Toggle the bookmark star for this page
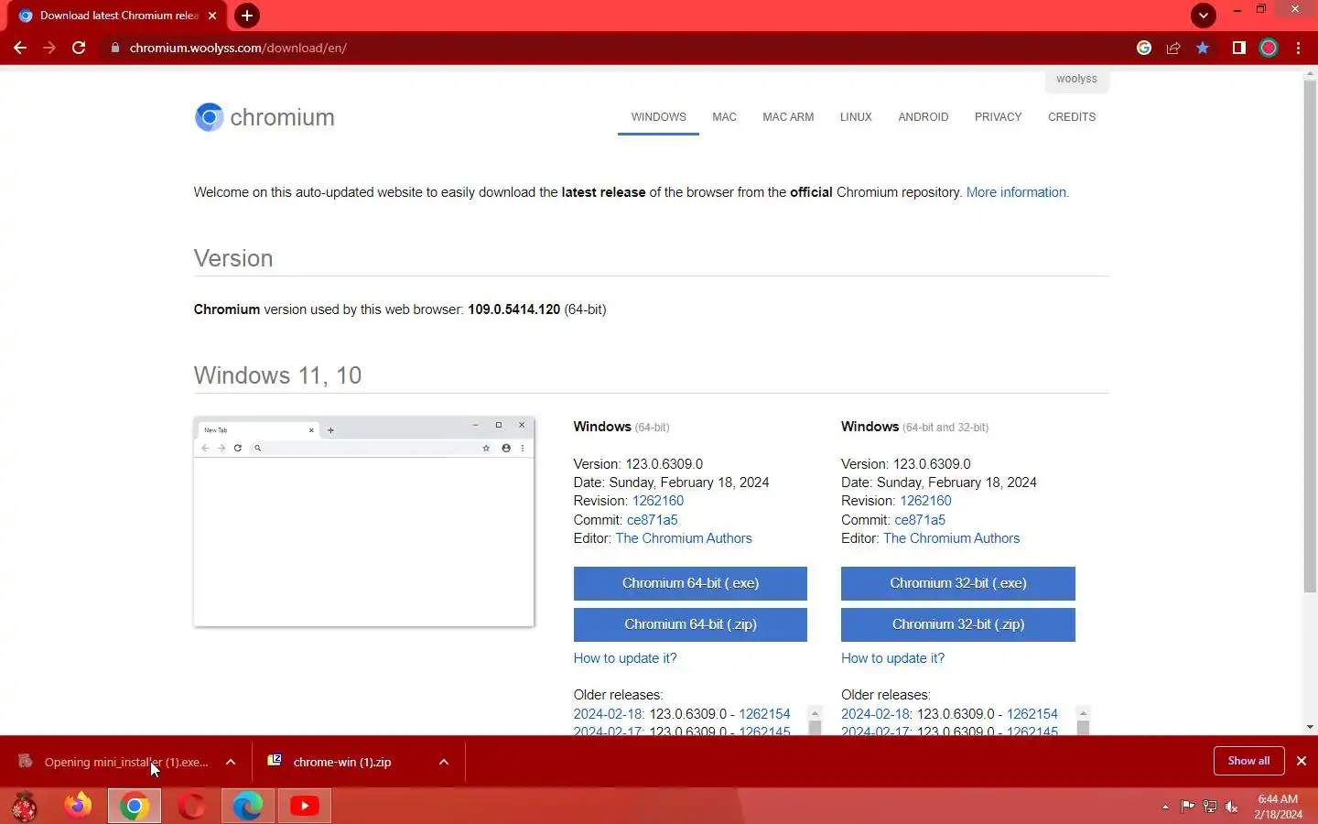 coord(1203,48)
